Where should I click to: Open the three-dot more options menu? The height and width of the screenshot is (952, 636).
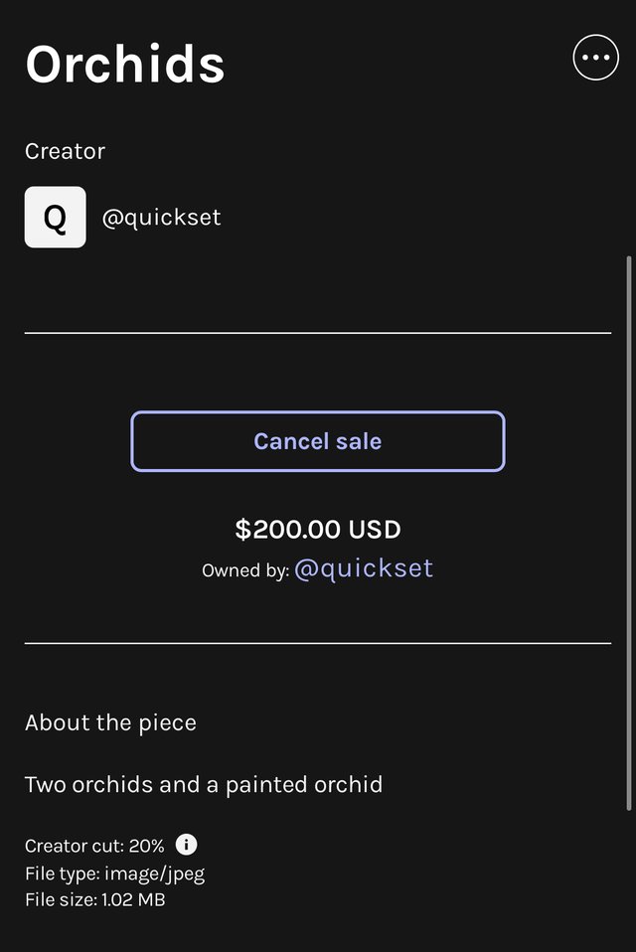tap(595, 58)
